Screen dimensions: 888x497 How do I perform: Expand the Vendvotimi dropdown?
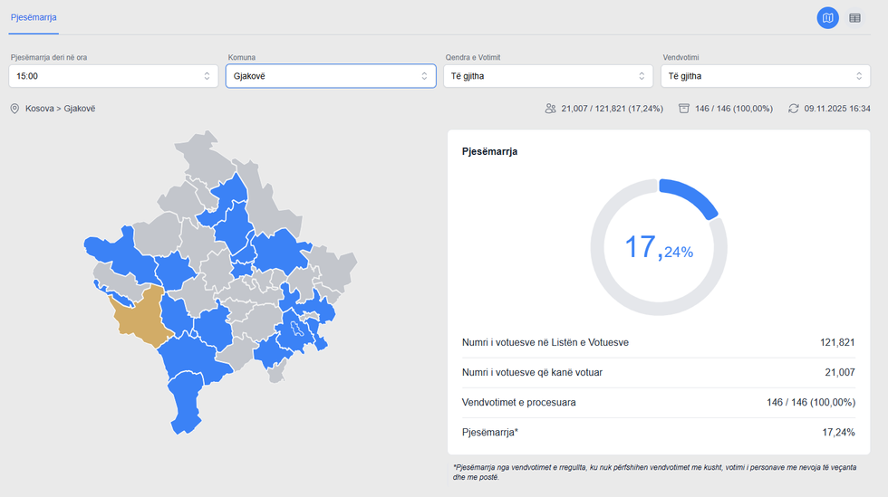pos(765,76)
